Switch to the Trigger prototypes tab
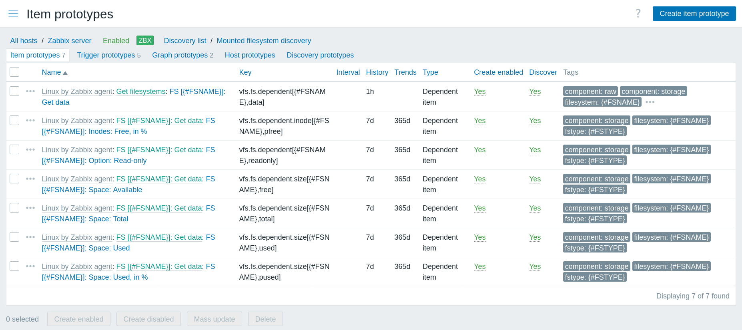The width and height of the screenshot is (742, 330). 106,55
